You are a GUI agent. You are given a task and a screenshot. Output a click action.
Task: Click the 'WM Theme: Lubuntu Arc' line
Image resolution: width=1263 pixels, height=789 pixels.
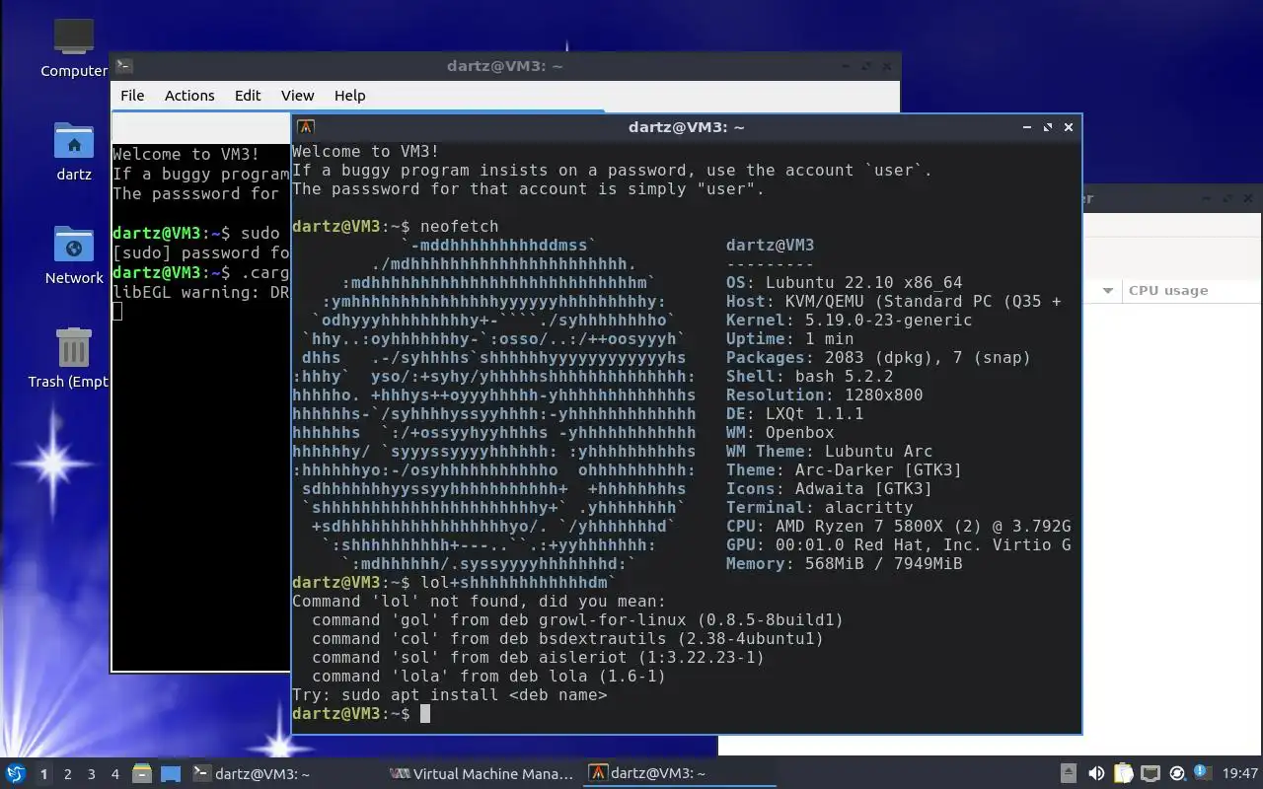[x=829, y=452]
